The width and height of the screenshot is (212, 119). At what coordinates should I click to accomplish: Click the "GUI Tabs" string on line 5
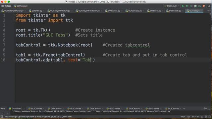pyautogui.click(x=55, y=35)
